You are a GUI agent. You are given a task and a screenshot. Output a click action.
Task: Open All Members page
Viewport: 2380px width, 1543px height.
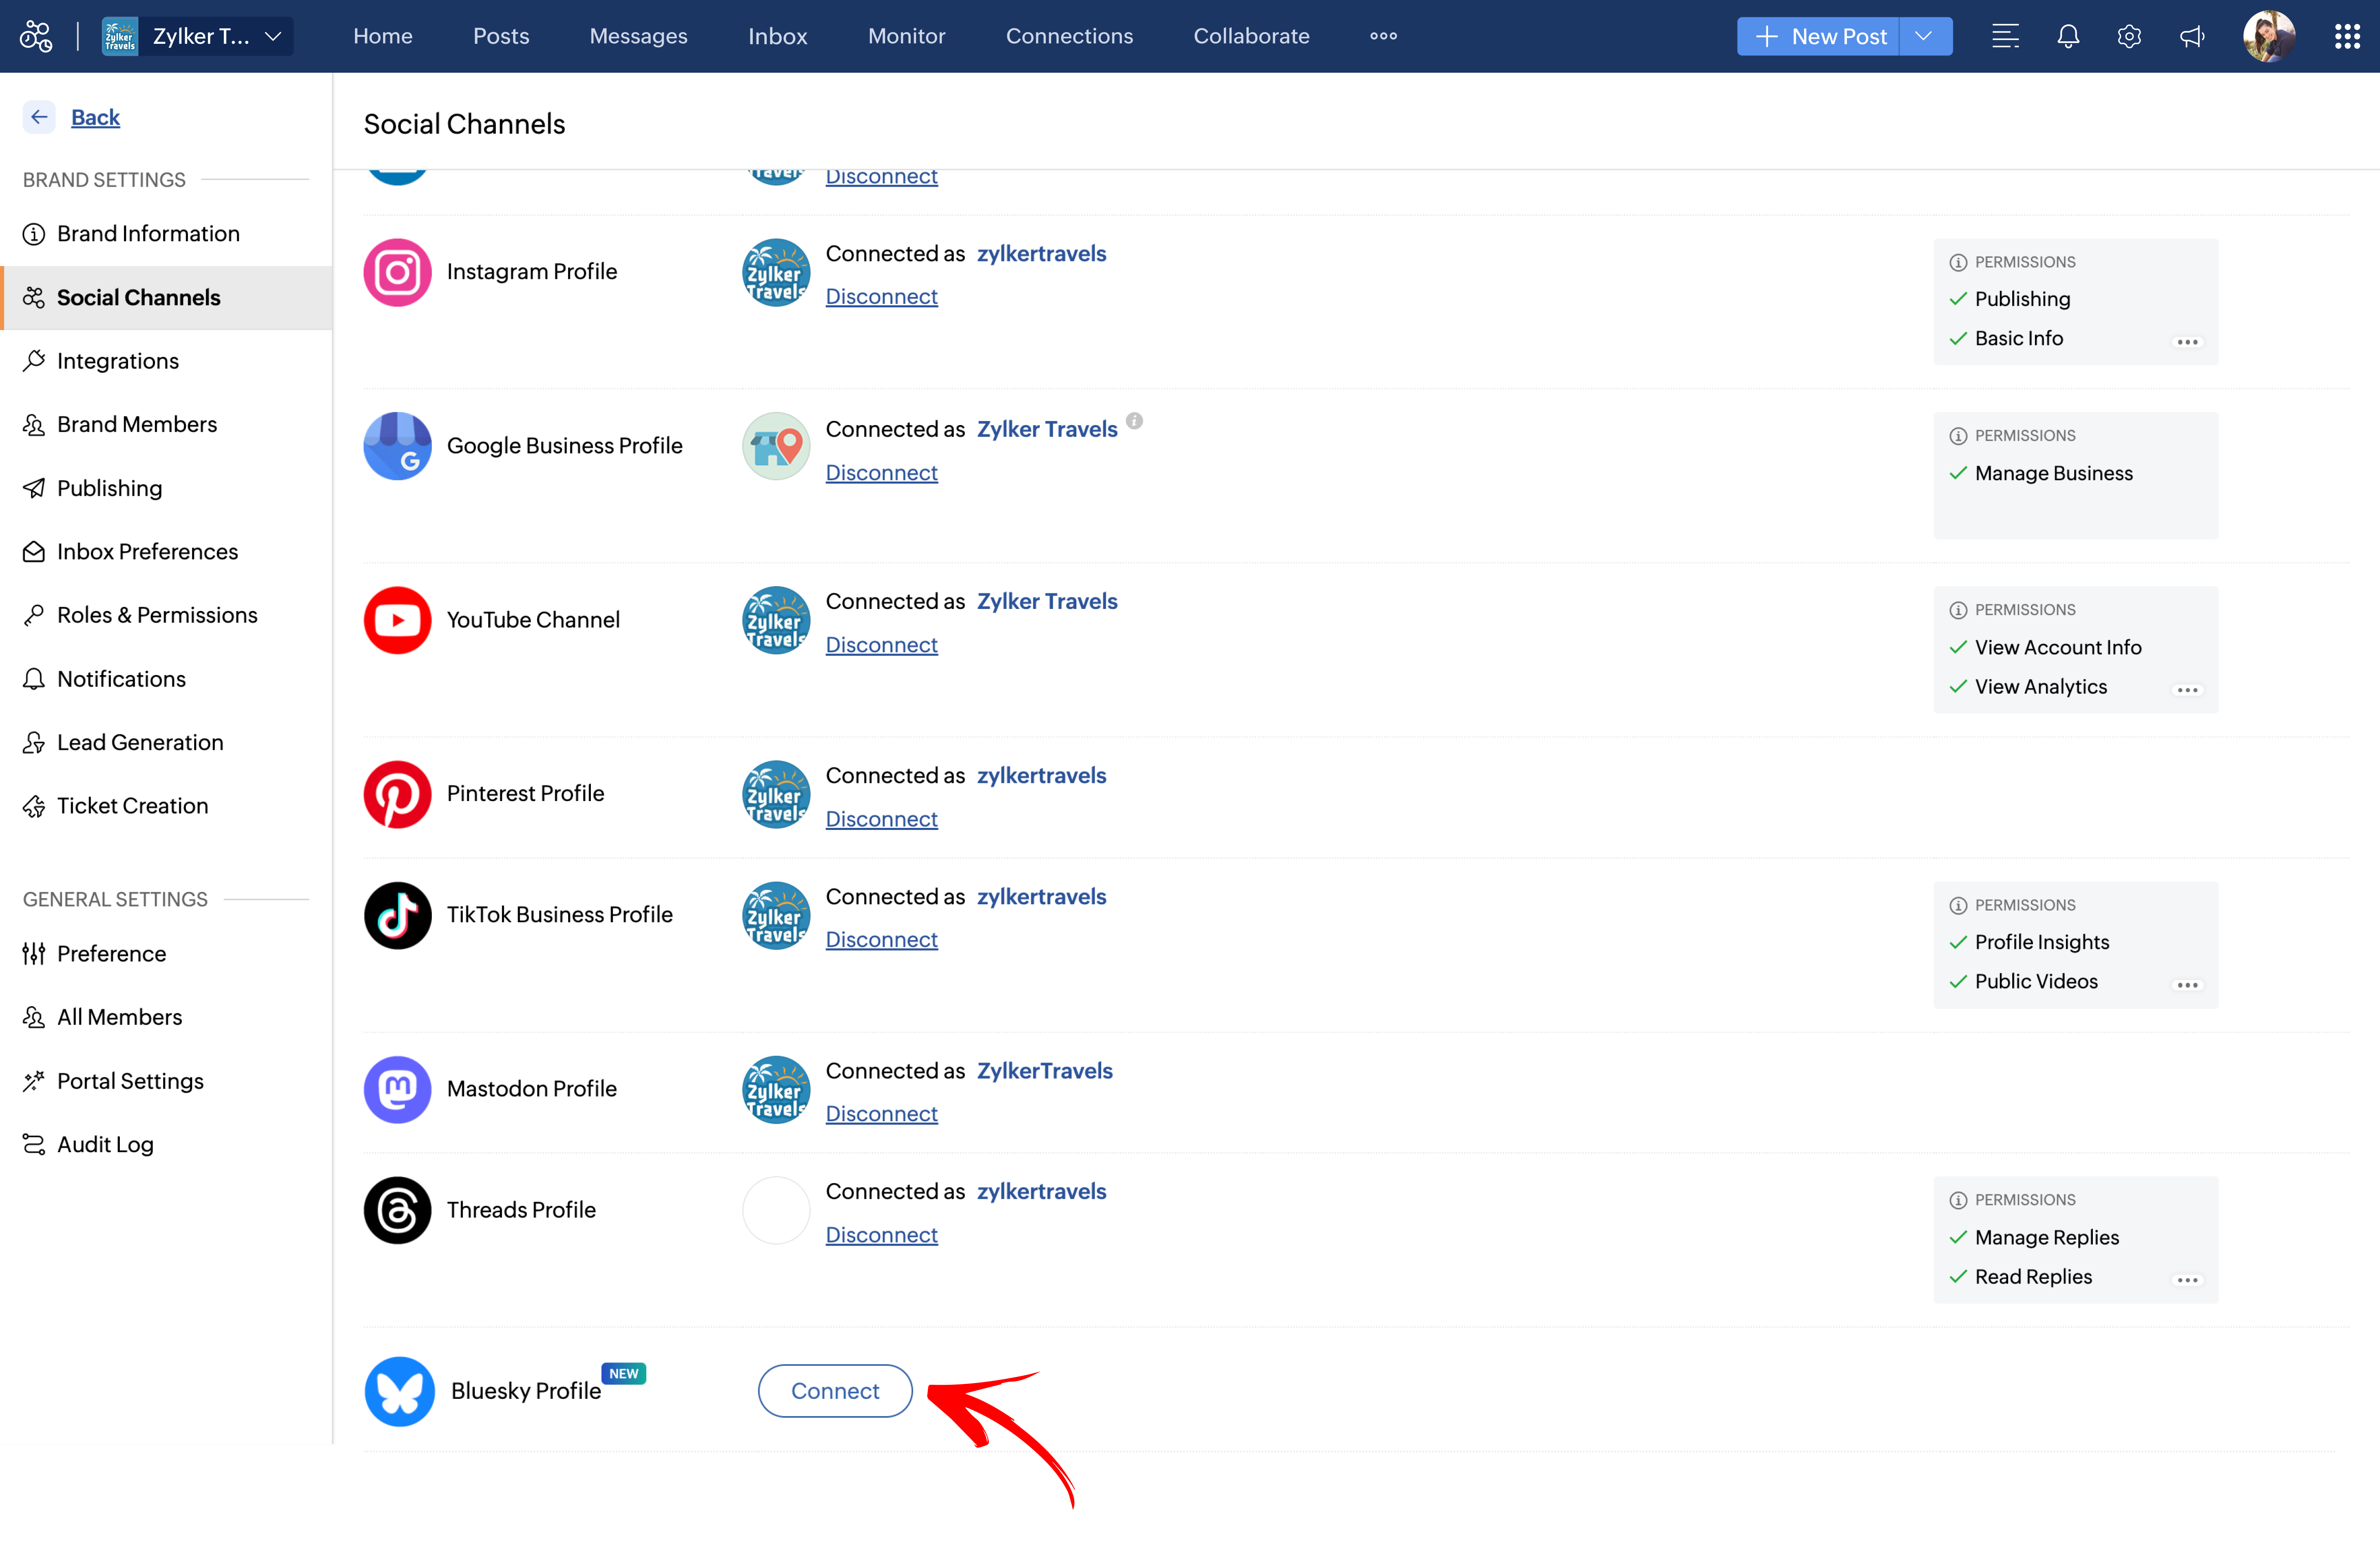click(x=166, y=1017)
